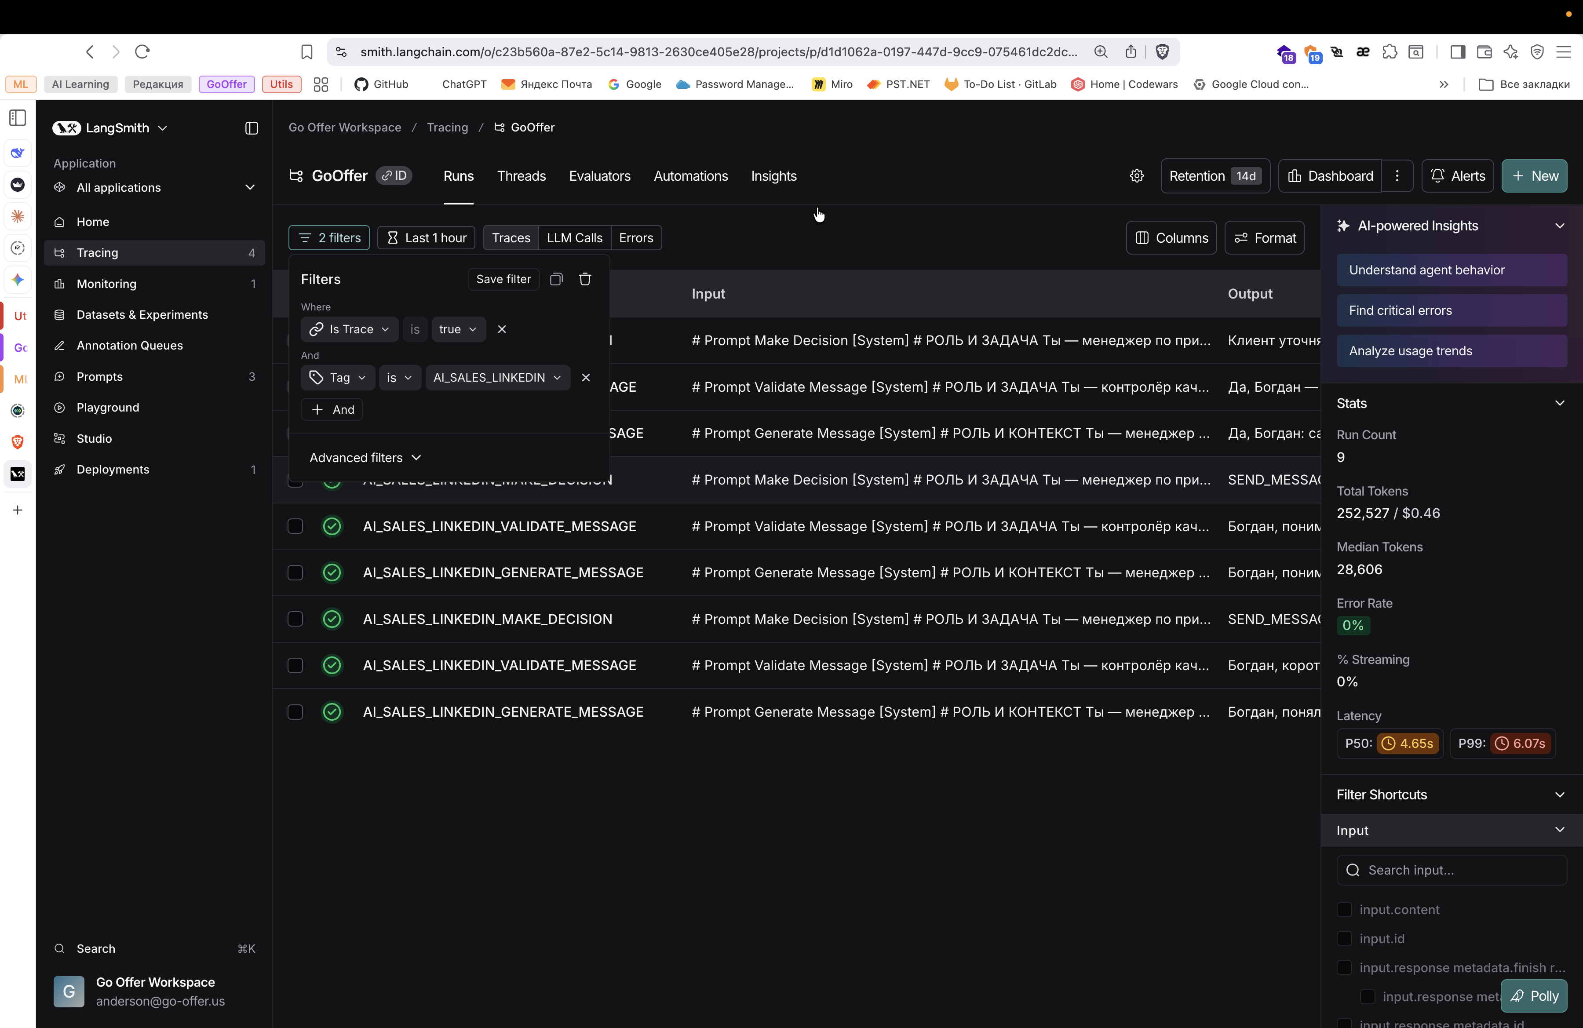Delete filters with the trash icon

click(x=585, y=279)
